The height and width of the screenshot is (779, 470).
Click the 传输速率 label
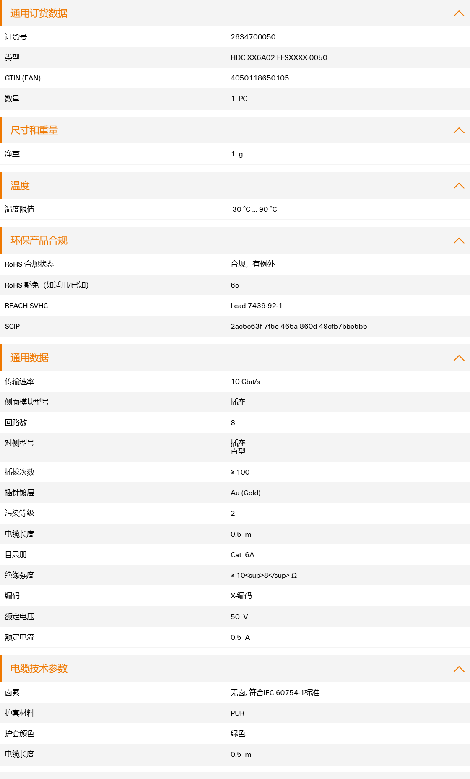pyautogui.click(x=20, y=382)
